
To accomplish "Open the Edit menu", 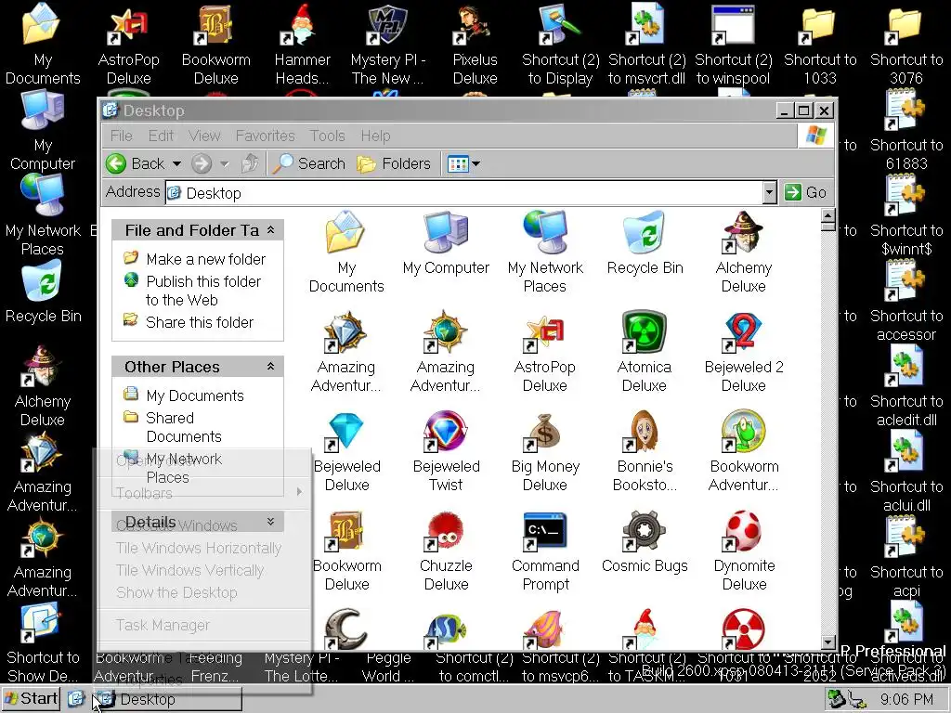I will coord(161,136).
